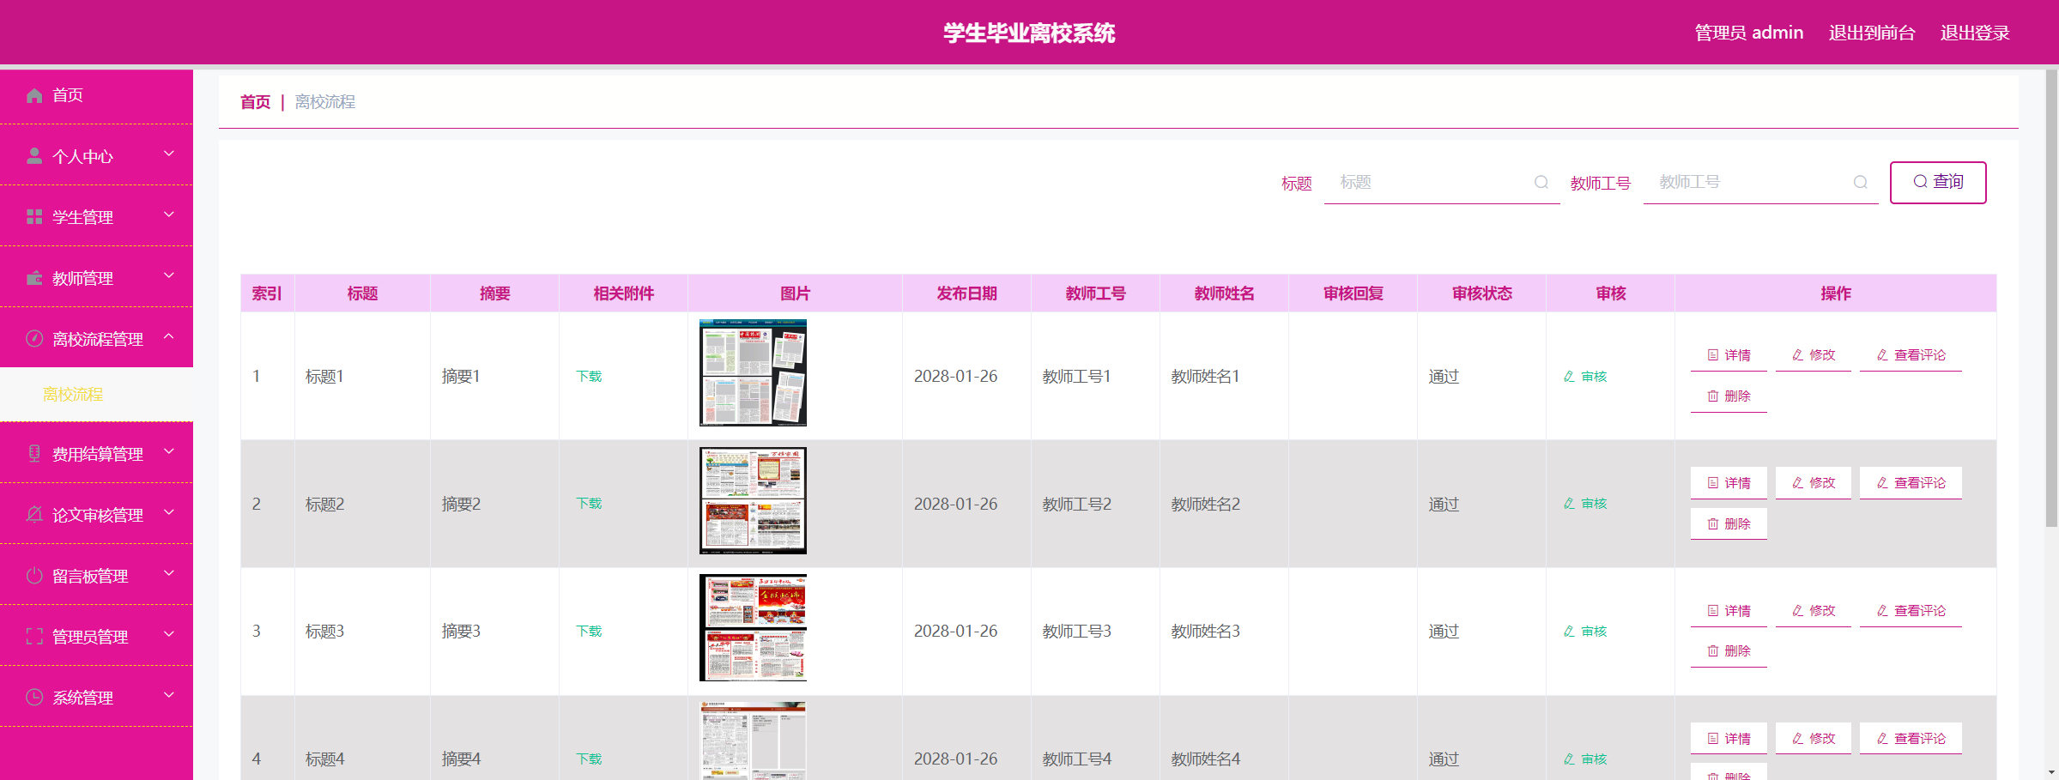The height and width of the screenshot is (780, 2059).
Task: Click 下载 link in row 1
Action: pyautogui.click(x=589, y=377)
